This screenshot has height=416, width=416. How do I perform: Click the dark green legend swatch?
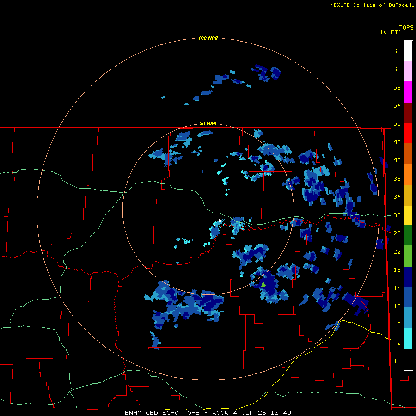tap(408, 235)
